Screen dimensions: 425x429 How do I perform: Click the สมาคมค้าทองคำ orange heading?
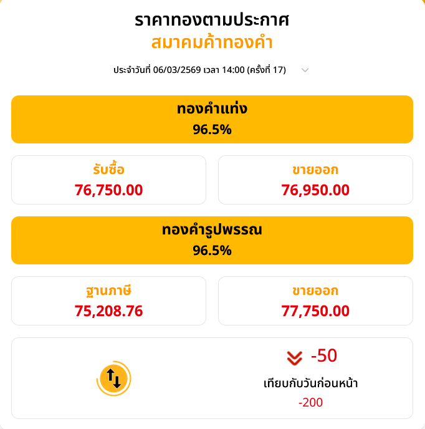pos(212,42)
